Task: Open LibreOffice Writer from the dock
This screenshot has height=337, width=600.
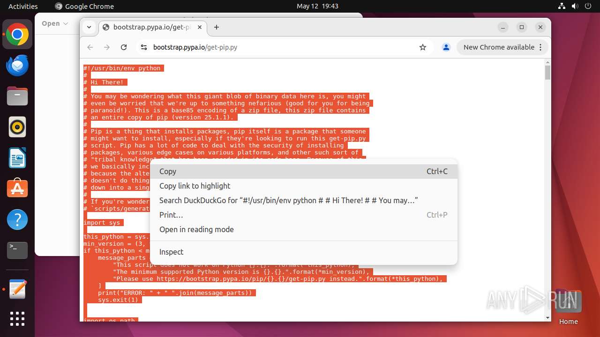Action: pos(17,158)
